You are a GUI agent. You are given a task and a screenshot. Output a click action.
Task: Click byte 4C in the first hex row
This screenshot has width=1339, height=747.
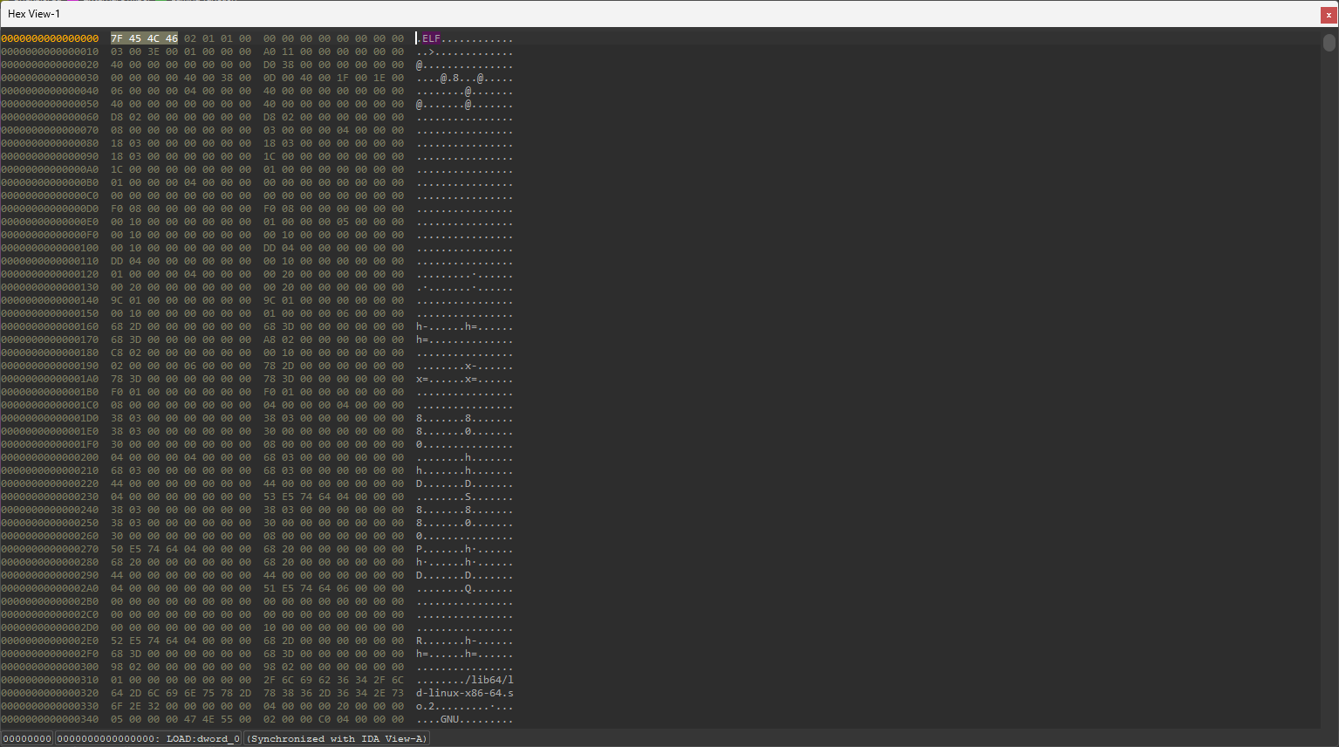point(154,38)
